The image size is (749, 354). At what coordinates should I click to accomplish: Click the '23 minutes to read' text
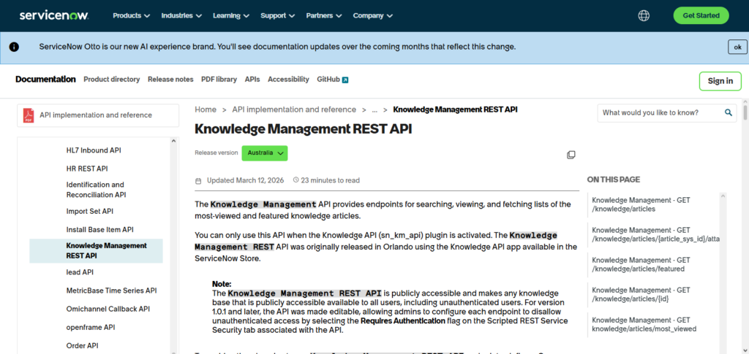330,180
